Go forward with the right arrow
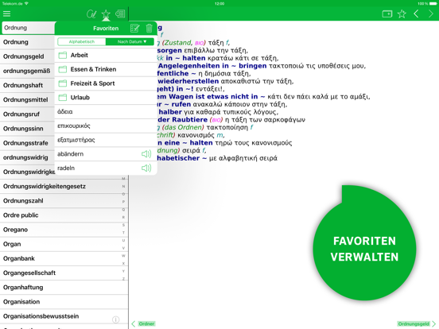The height and width of the screenshot is (329, 439). coord(431,14)
